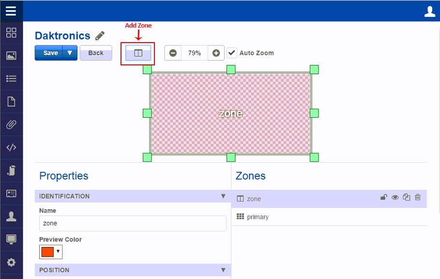440x279 pixels.
Task: Open the user account profile icon
Action: (x=429, y=11)
